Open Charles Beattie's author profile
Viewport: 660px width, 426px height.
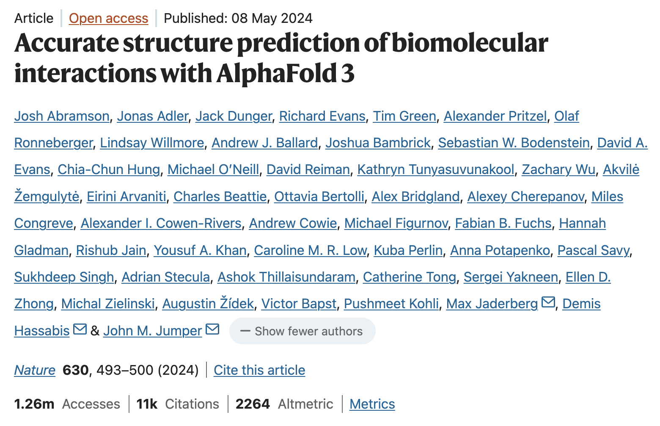(220, 196)
